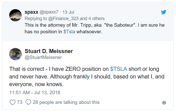This screenshot has width=176, height=112.
Task: Click the main tweet body text
Action: [x=87, y=77]
